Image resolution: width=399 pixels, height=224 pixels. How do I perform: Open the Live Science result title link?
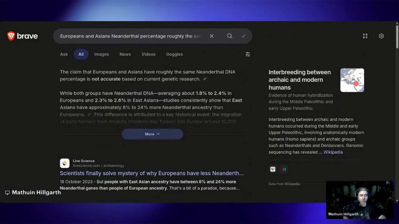click(152, 173)
